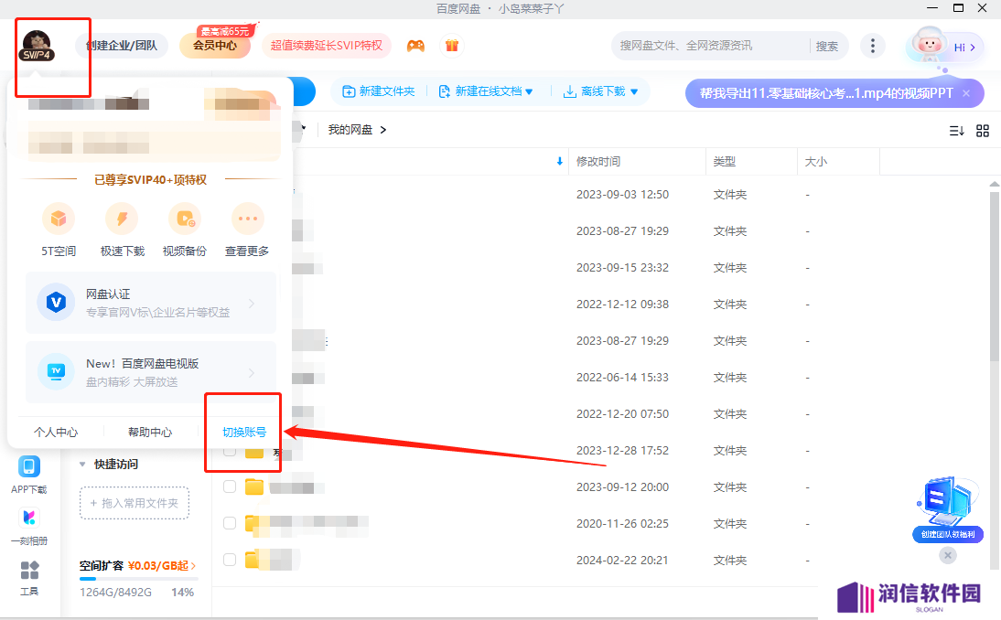This screenshot has width=1001, height=620.
Task: Open the 网盘认证 card
Action: coord(151,303)
